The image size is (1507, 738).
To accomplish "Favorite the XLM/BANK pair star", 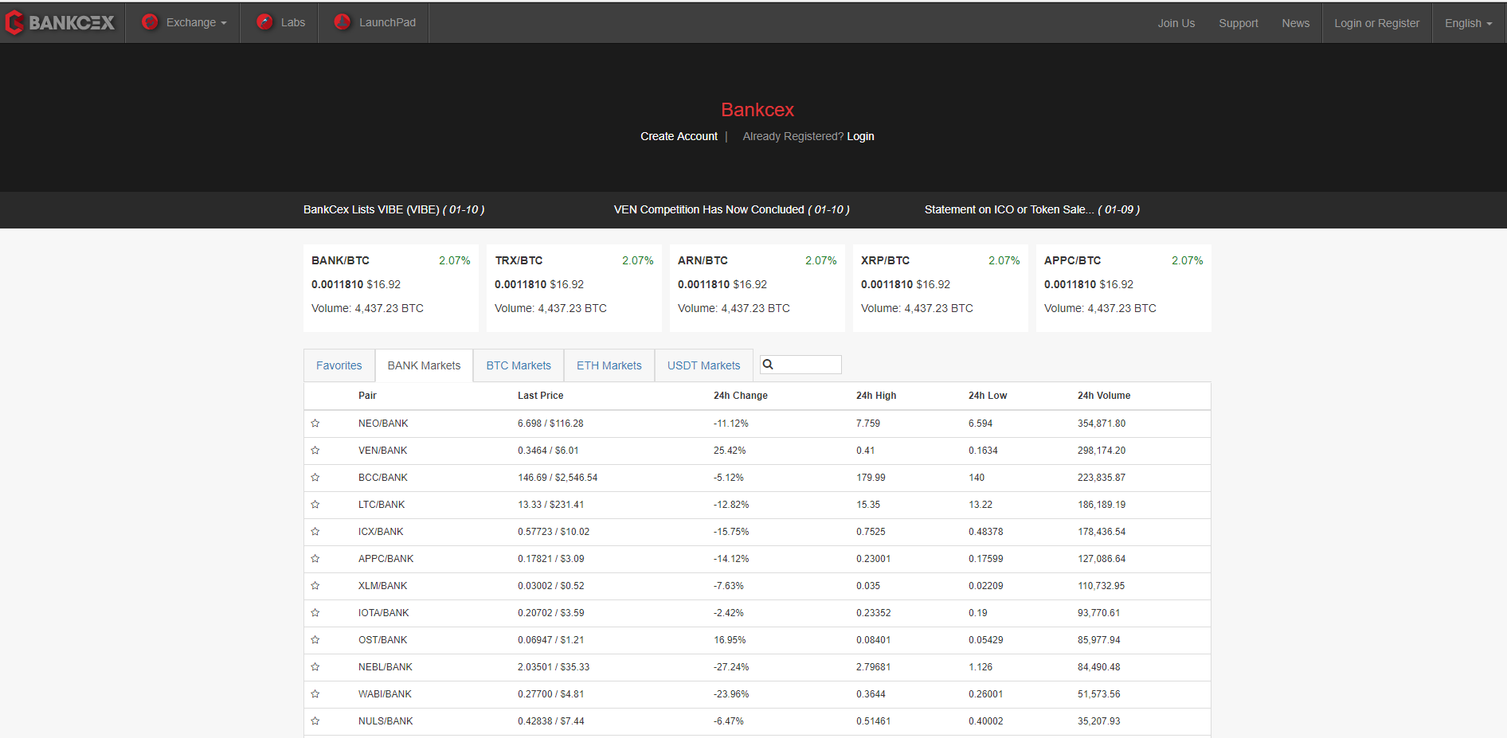I will pyautogui.click(x=315, y=586).
